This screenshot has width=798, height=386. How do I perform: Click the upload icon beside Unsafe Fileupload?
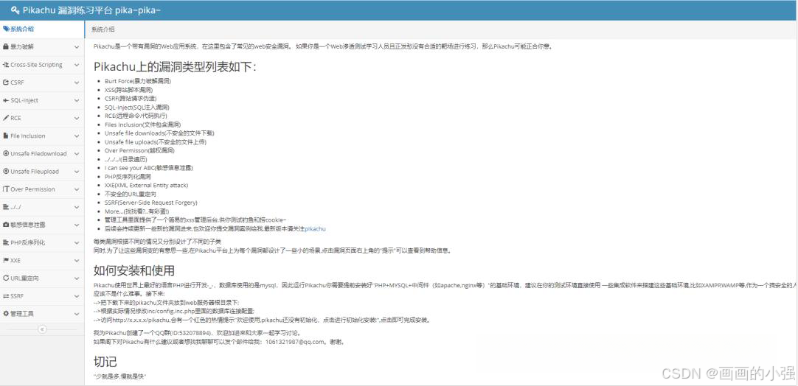point(6,172)
